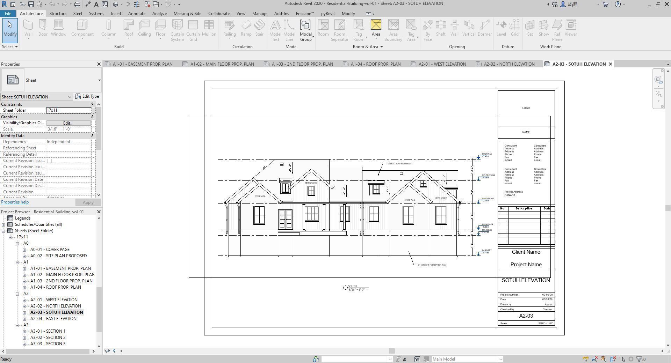Click the Print icon in quick access toolbar
The width and height of the screenshot is (671, 363).
coord(77,4)
